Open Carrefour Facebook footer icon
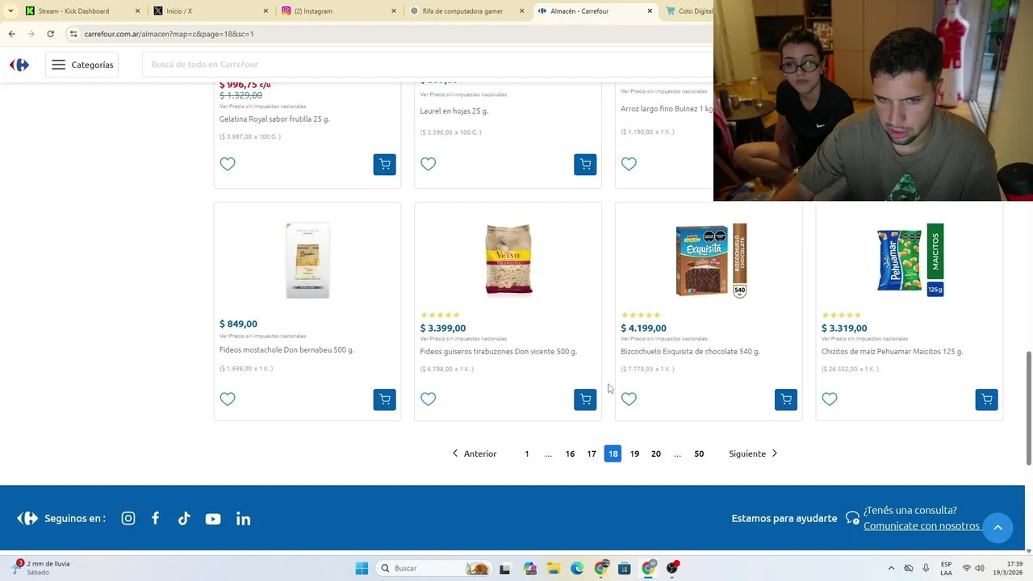1033x581 pixels. (x=156, y=519)
